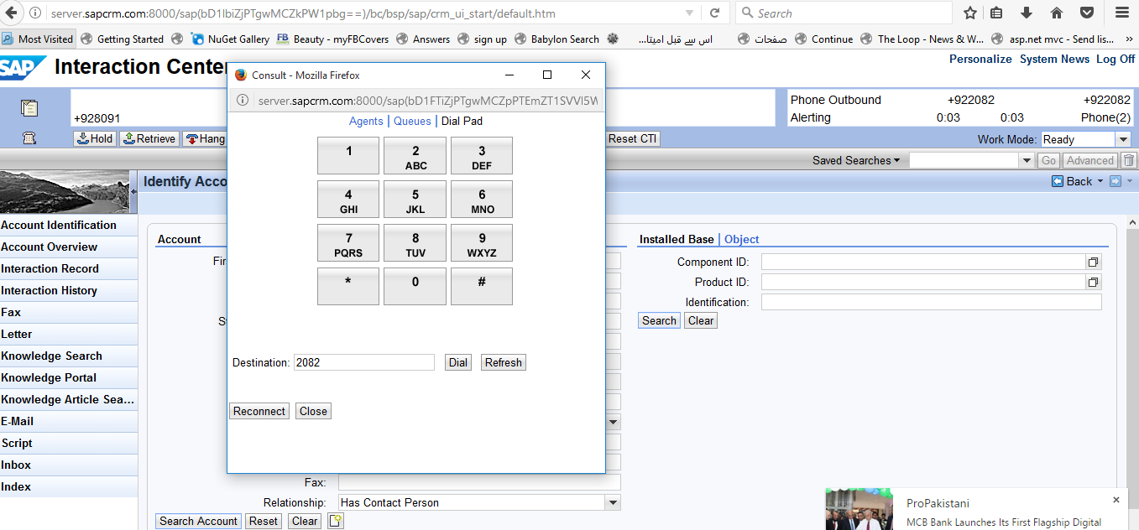Screen dimensions: 1139x530
Task: Click the Back arrow icon
Action: tap(1058, 181)
